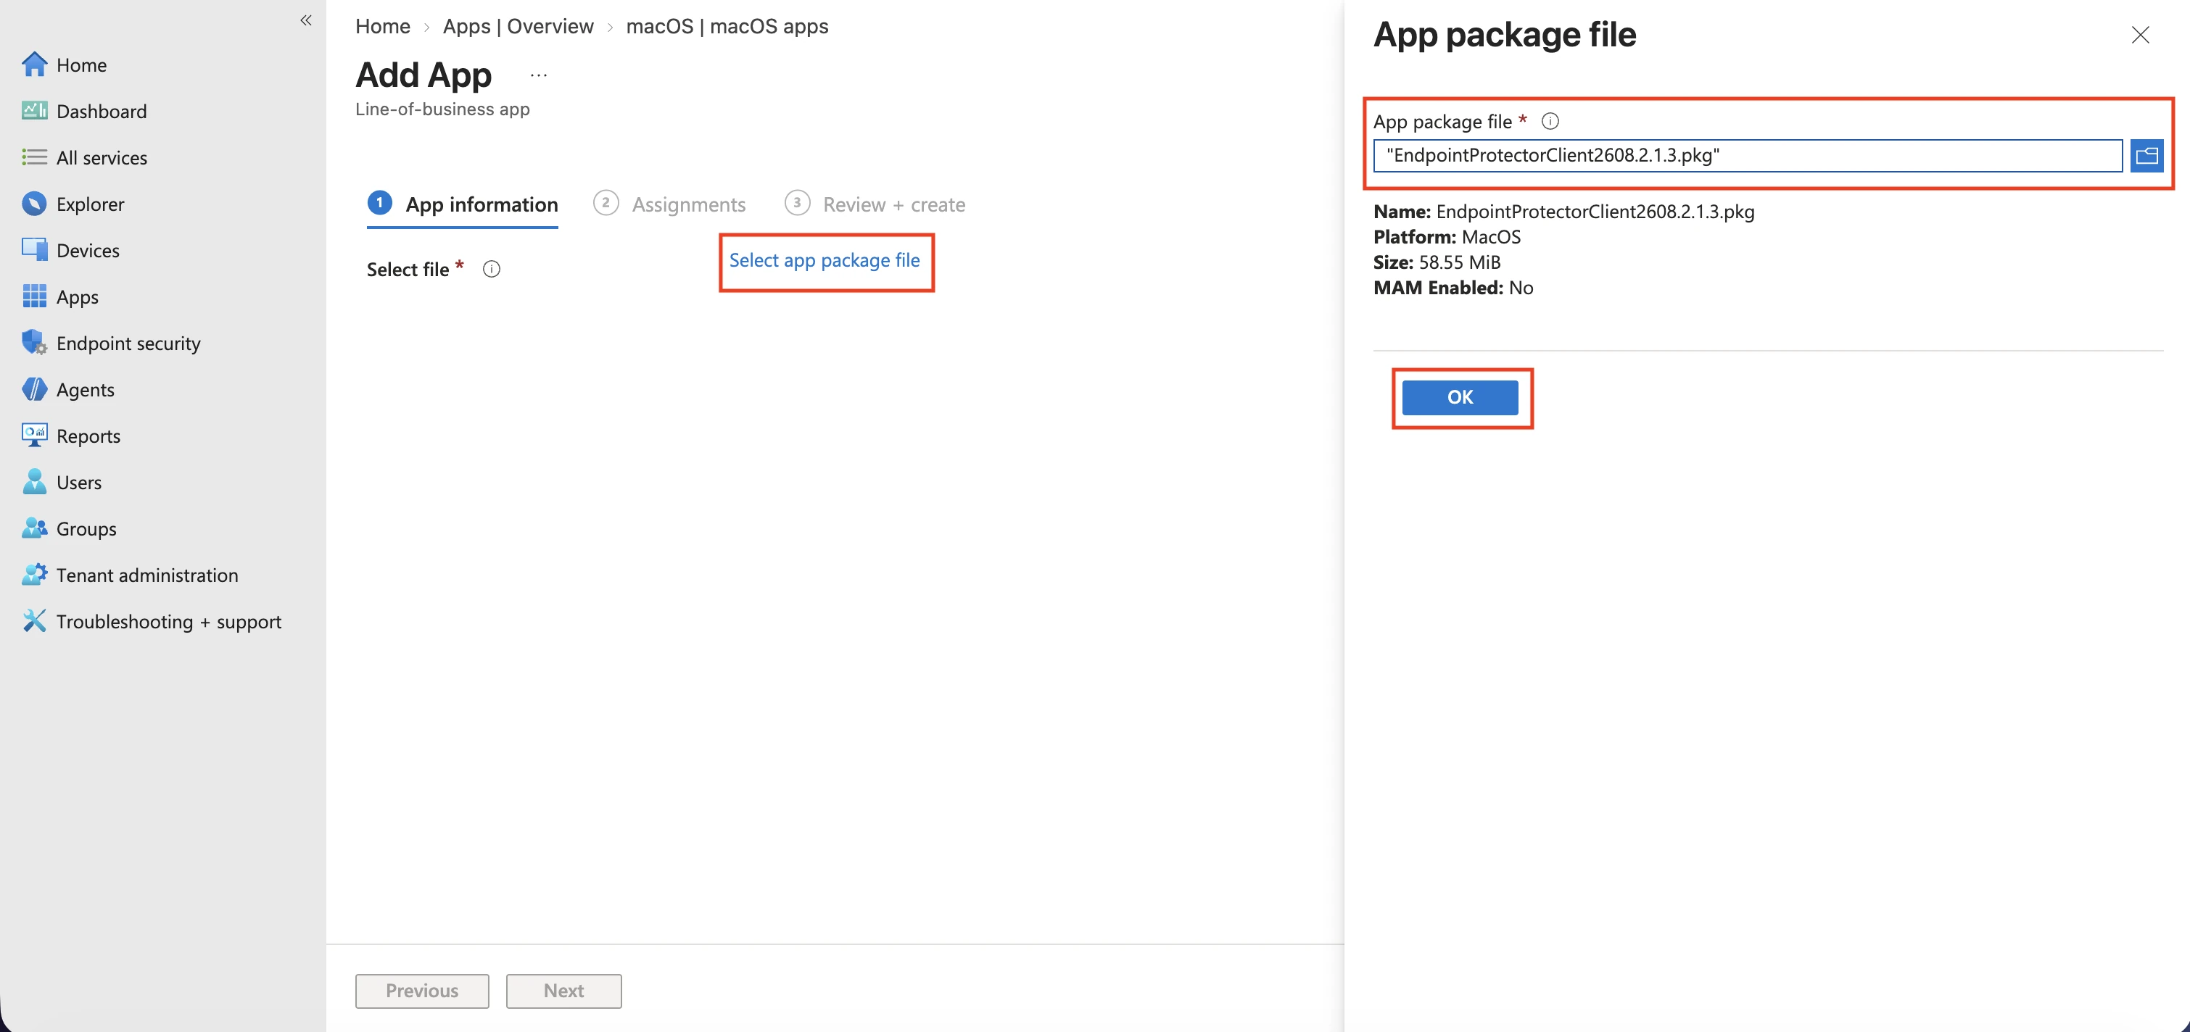2190x1032 pixels.
Task: Select the App information tab
Action: pos(463,204)
